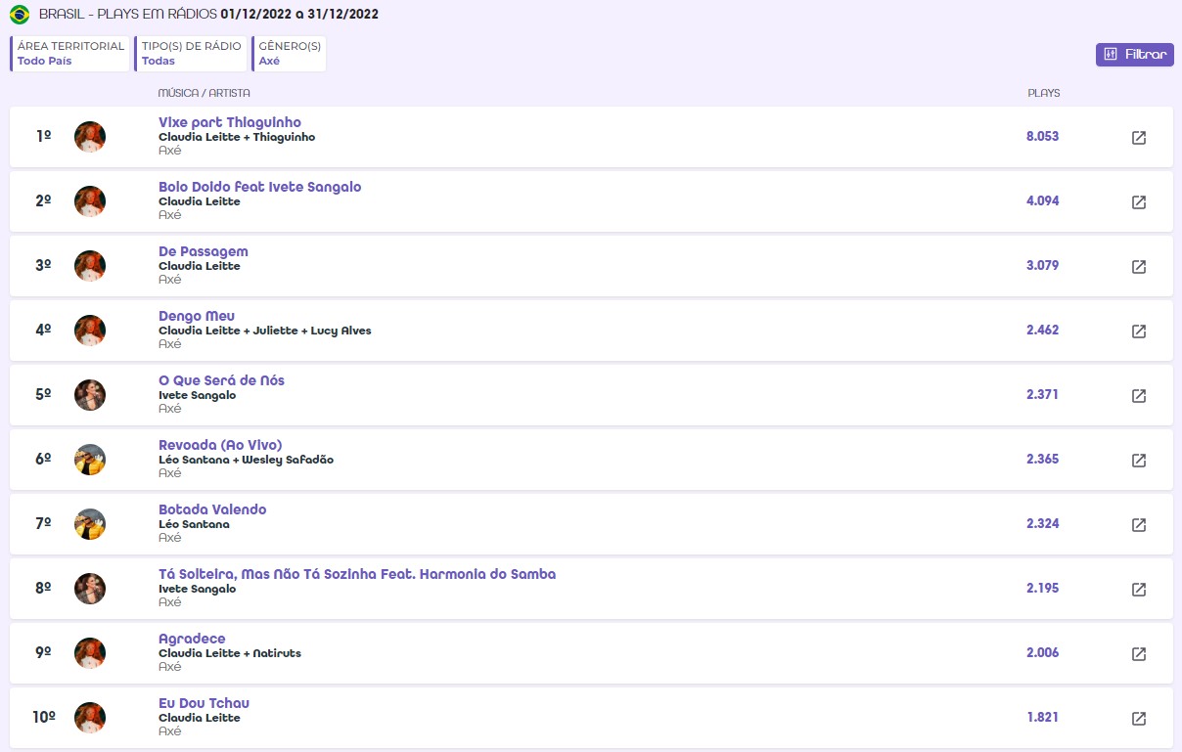
Task: Click Ivete Sangalo photo in 5º row
Action: [x=90, y=395]
